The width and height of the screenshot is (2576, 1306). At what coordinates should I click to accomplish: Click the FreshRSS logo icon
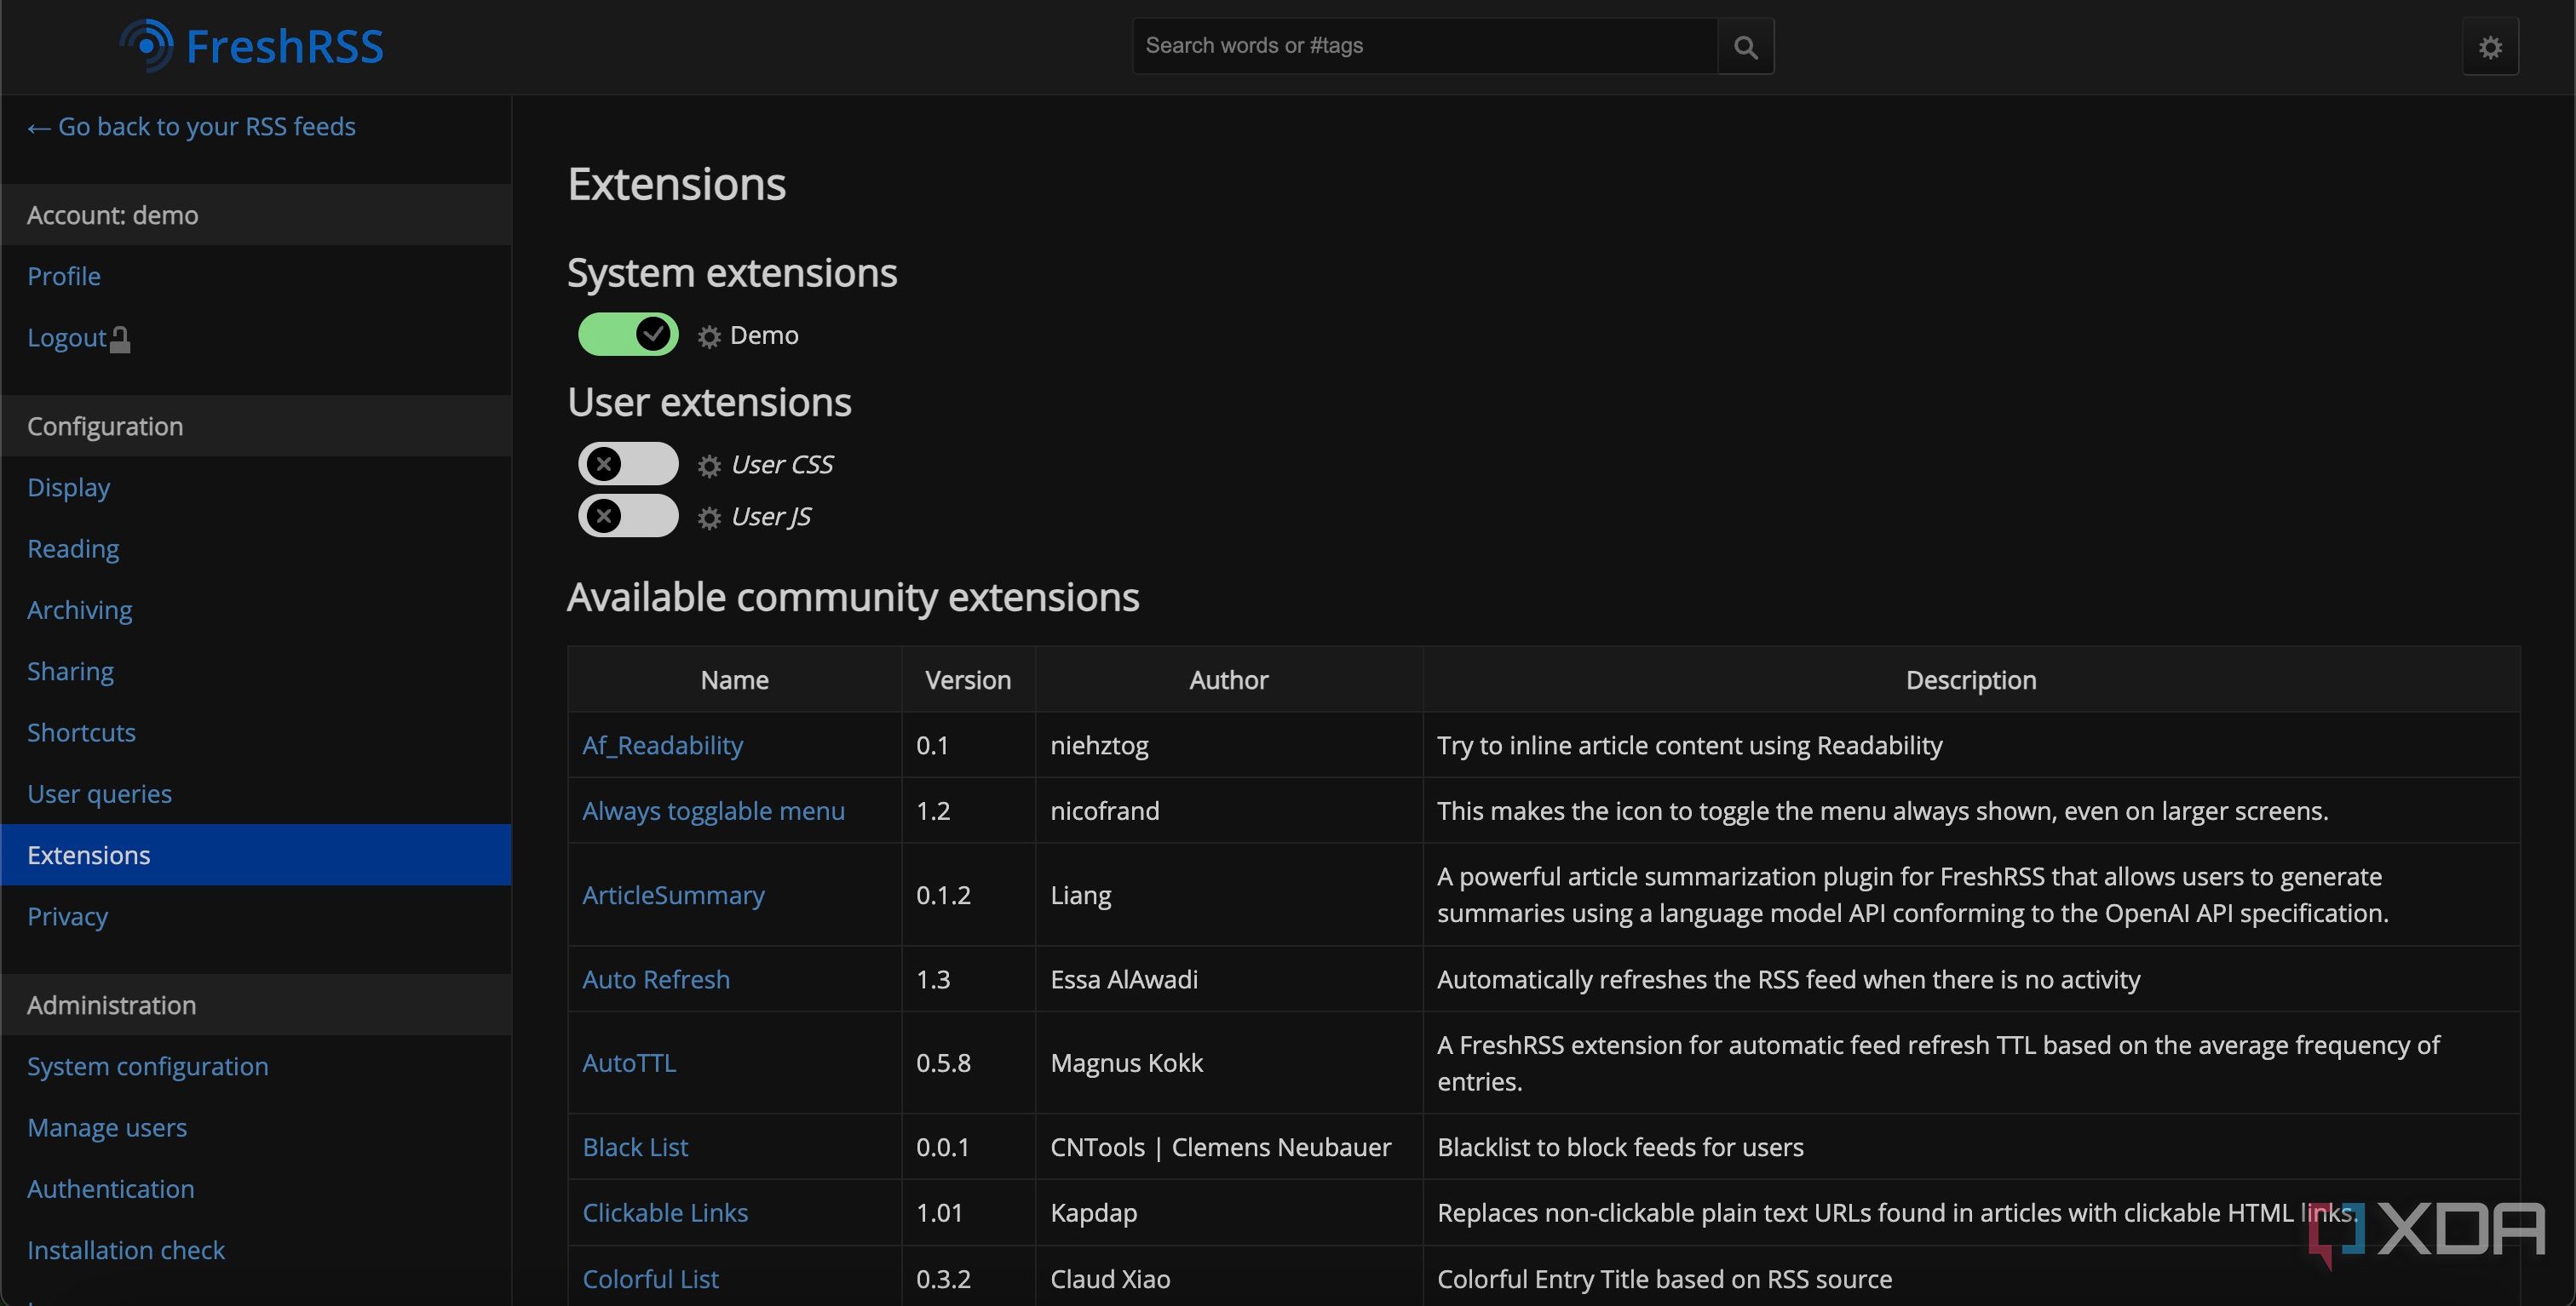(x=147, y=46)
